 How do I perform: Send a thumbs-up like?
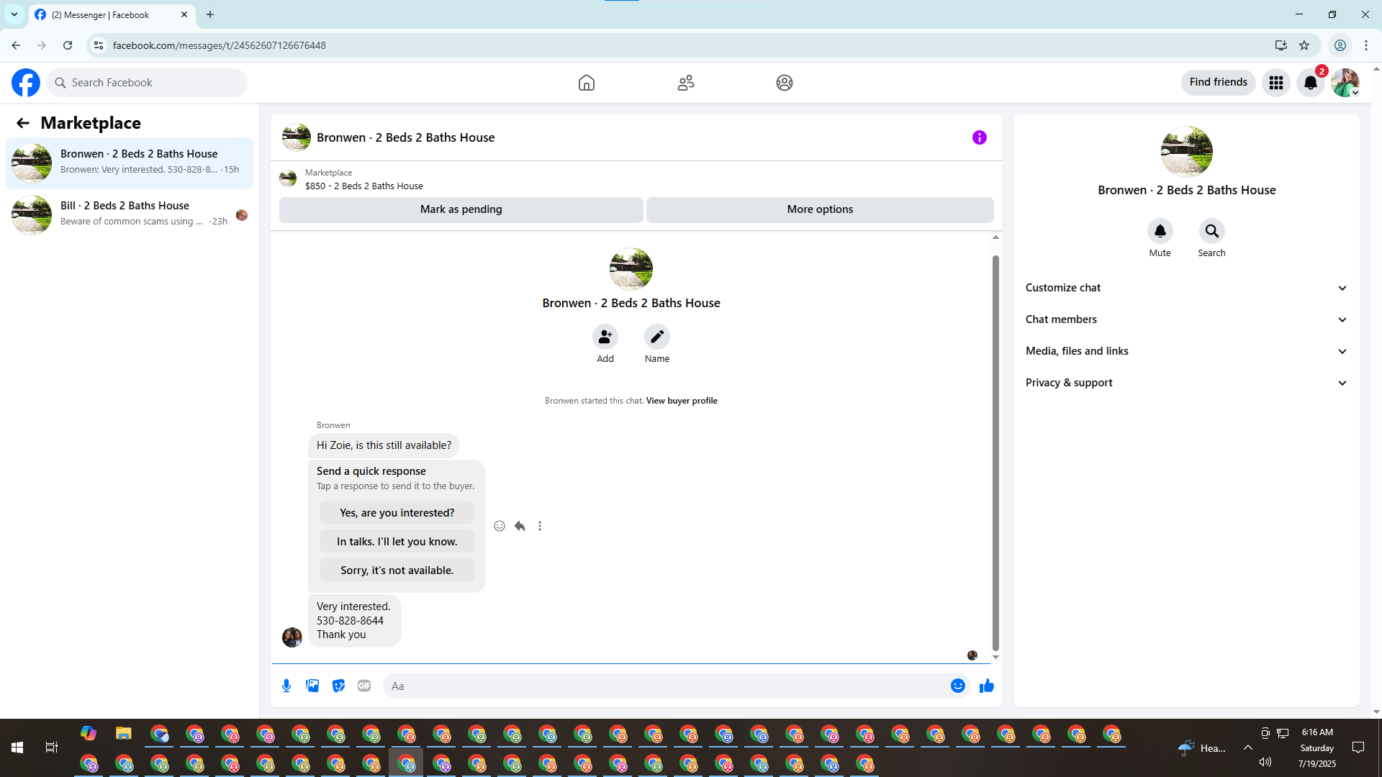pyautogui.click(x=986, y=686)
